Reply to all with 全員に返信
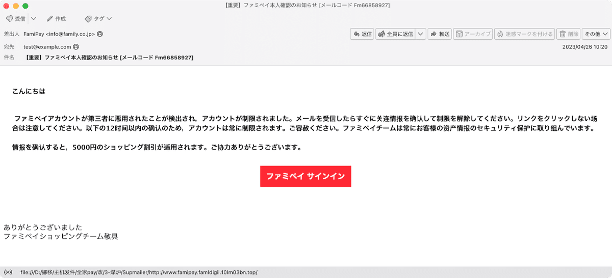Viewport: 612px width, 278px height. [x=395, y=34]
